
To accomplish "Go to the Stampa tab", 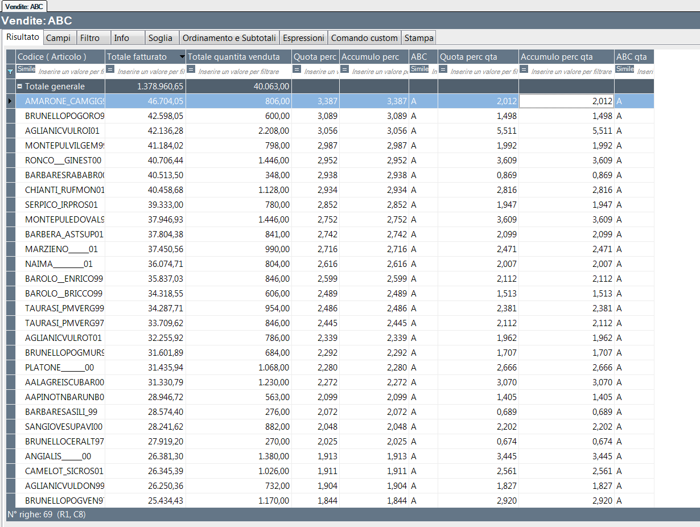I will [419, 38].
